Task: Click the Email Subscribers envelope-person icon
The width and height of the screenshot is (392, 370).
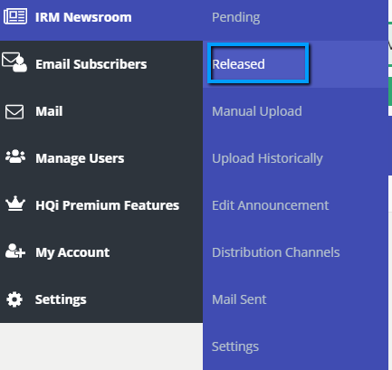Action: (x=14, y=62)
